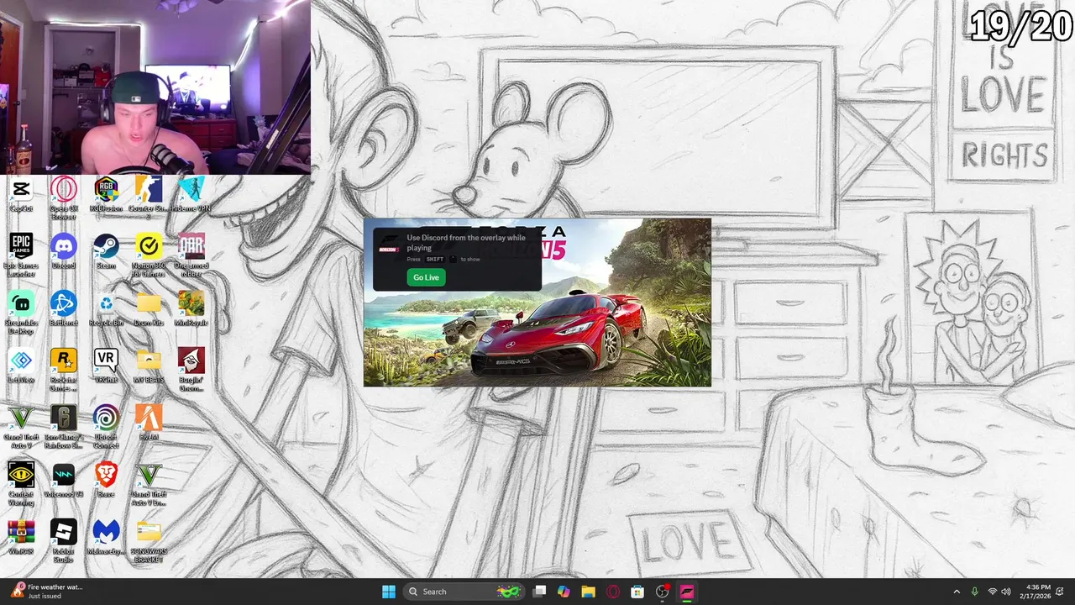Open Grand Theft Auto V shortcut
The image size is (1075, 605).
[21, 427]
